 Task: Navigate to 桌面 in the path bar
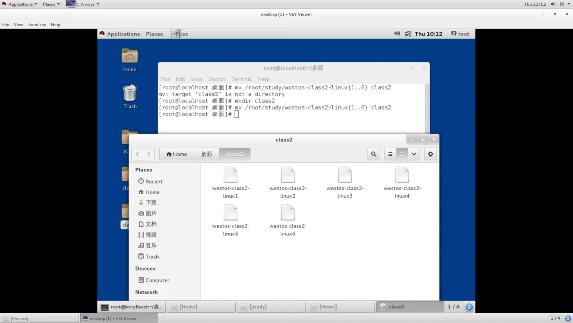pyautogui.click(x=206, y=154)
